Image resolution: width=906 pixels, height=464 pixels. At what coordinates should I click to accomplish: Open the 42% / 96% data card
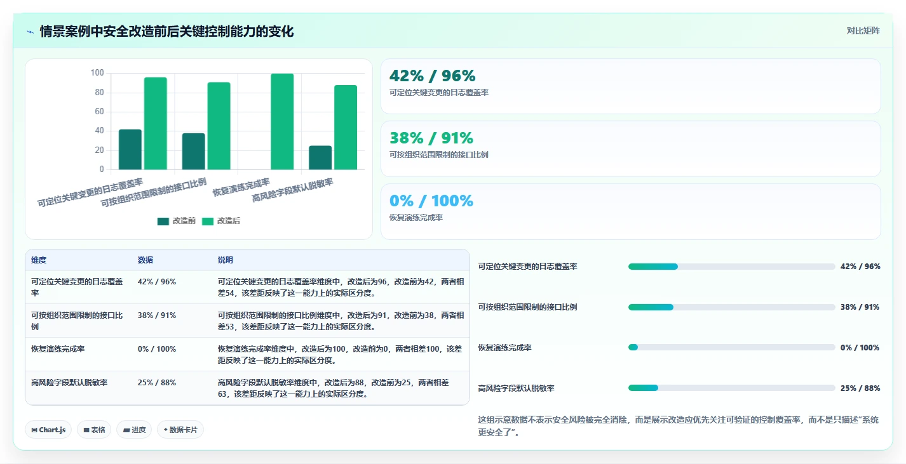click(x=631, y=86)
